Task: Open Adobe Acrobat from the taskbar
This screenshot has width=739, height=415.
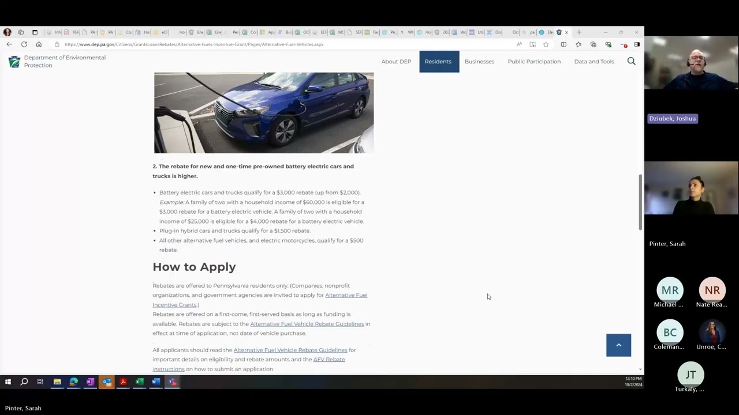Action: pos(123,382)
